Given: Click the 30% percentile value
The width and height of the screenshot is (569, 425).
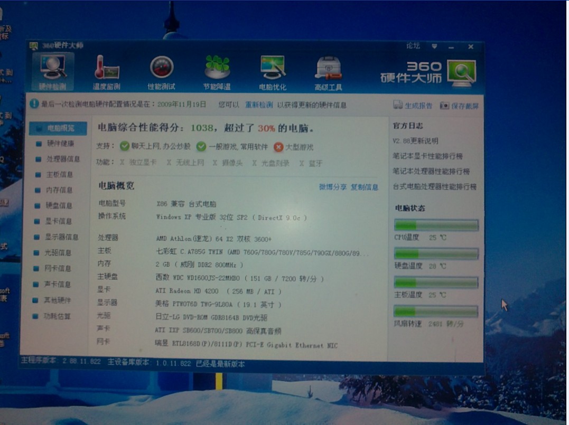Looking at the screenshot, I should [266, 128].
